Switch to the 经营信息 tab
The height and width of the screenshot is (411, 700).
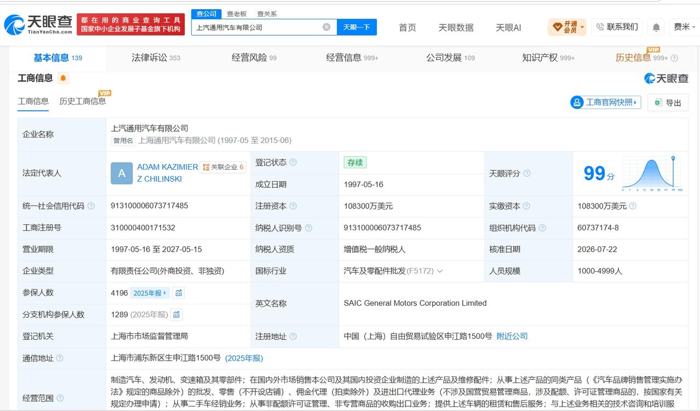[x=352, y=57]
